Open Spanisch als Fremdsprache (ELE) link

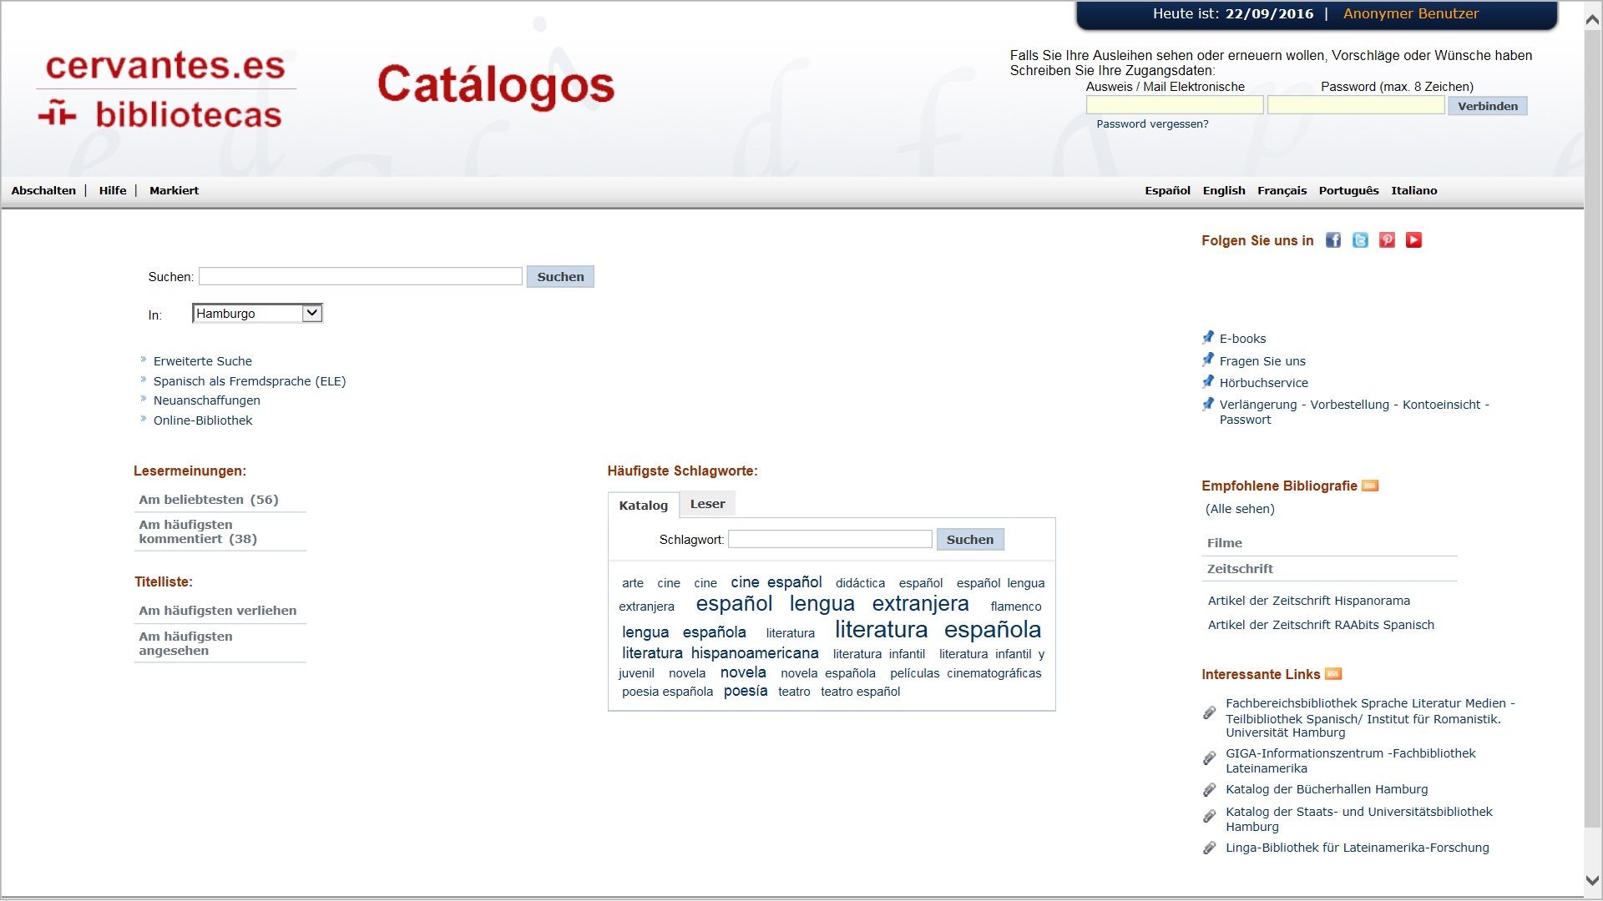coord(250,381)
